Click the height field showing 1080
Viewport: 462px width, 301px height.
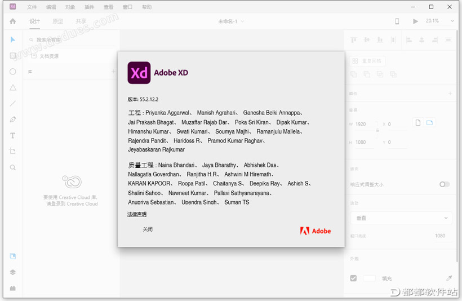[x=366, y=142]
